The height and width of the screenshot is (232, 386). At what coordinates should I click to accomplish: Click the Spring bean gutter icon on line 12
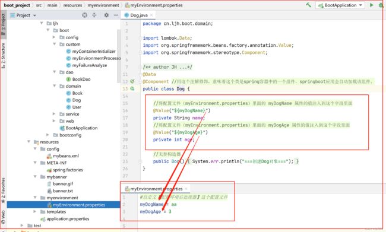tap(132, 81)
